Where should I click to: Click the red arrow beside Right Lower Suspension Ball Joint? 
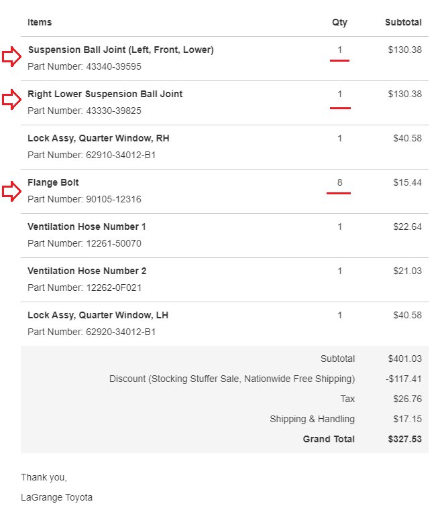coord(11,99)
